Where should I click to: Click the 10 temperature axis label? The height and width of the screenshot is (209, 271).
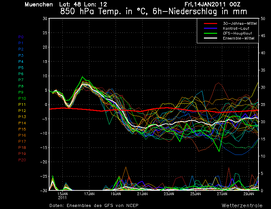tap(45, 76)
